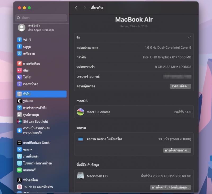Viewport: 212px width, 194px height.
Task: Click the MacBook Air title
Action: tap(134, 19)
